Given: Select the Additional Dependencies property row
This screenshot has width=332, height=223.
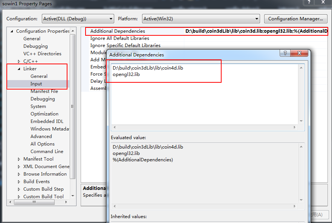Looking at the screenshot, I should [x=118, y=31].
